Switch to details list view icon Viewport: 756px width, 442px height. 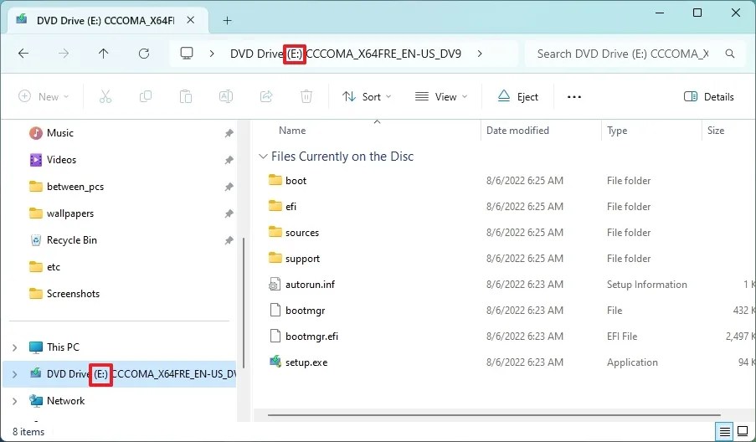point(725,431)
